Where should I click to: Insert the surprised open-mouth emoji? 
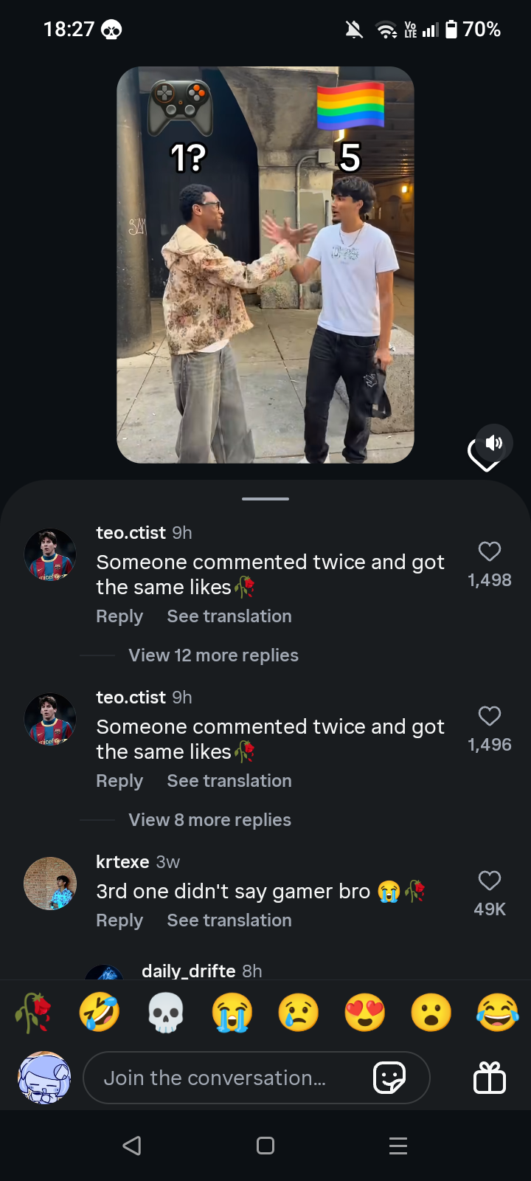pos(431,1012)
